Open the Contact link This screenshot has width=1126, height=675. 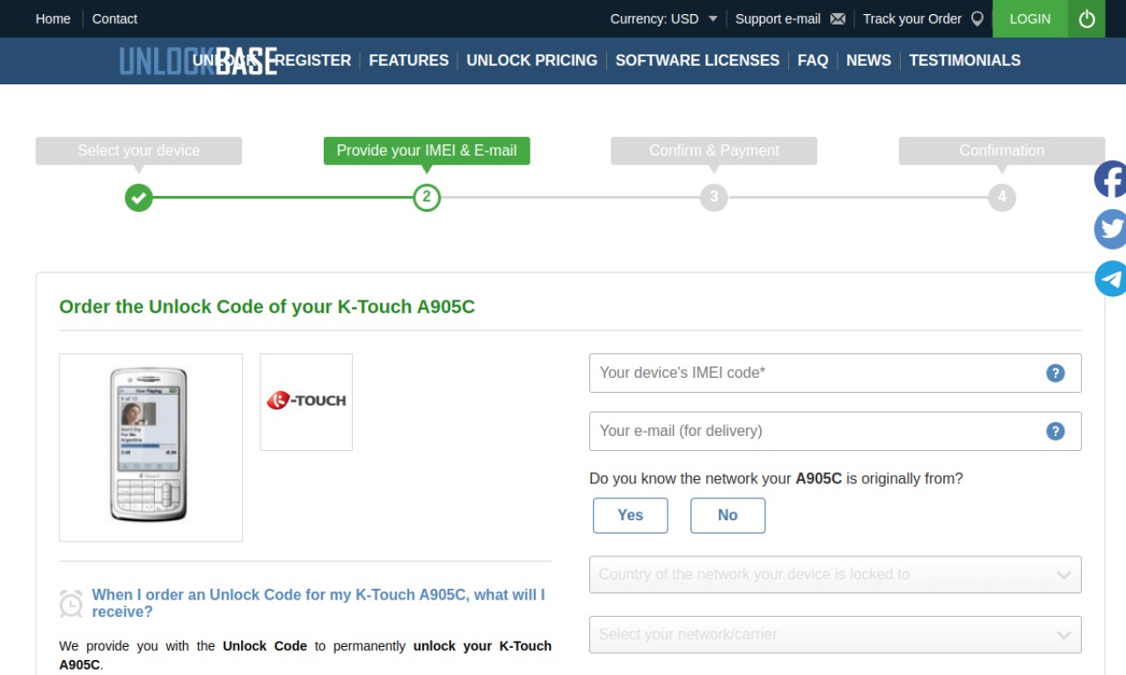coord(114,18)
